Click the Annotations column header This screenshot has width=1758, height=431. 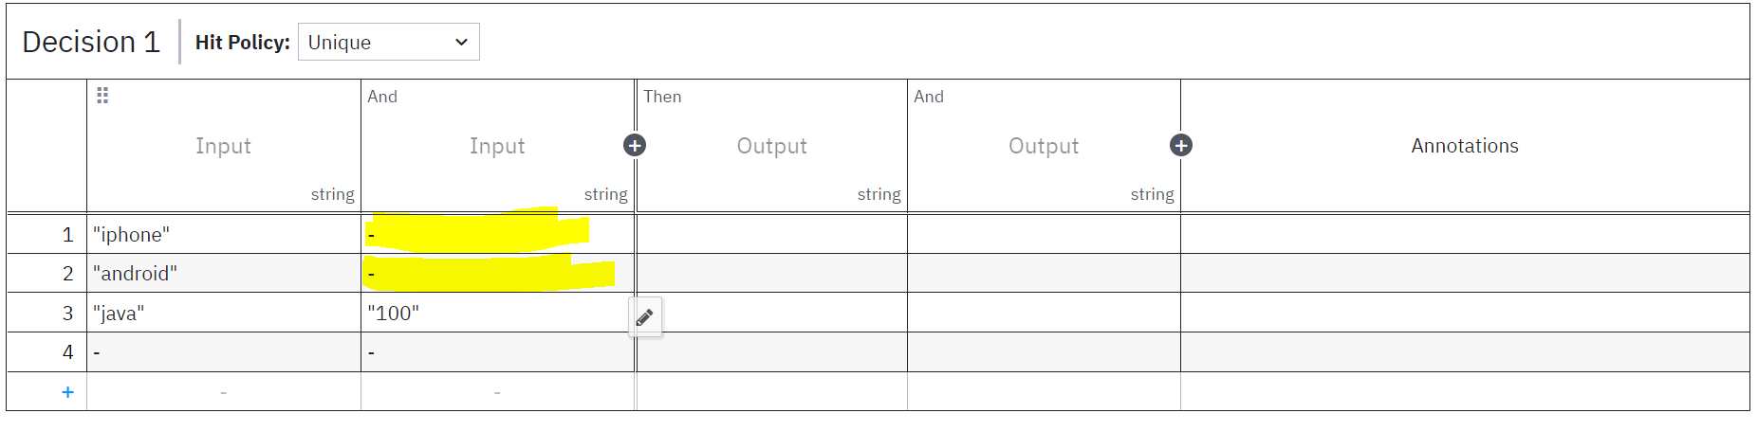[1464, 146]
